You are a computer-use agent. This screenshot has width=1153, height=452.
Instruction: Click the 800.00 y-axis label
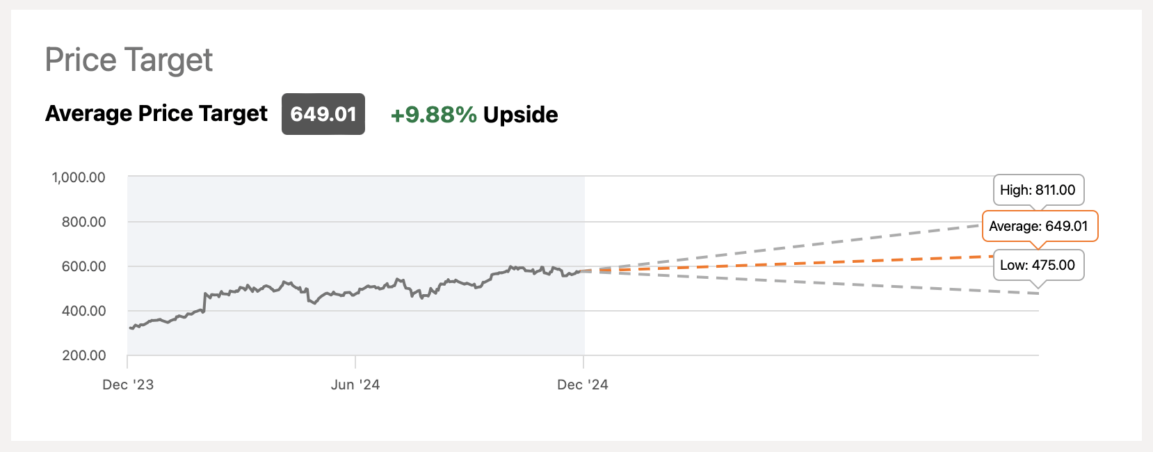point(83,222)
